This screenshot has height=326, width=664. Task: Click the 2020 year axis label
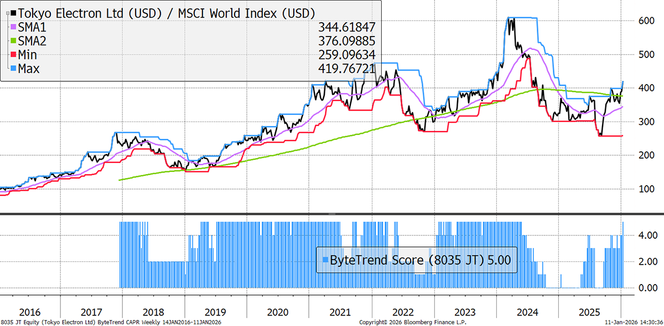coord(279,312)
